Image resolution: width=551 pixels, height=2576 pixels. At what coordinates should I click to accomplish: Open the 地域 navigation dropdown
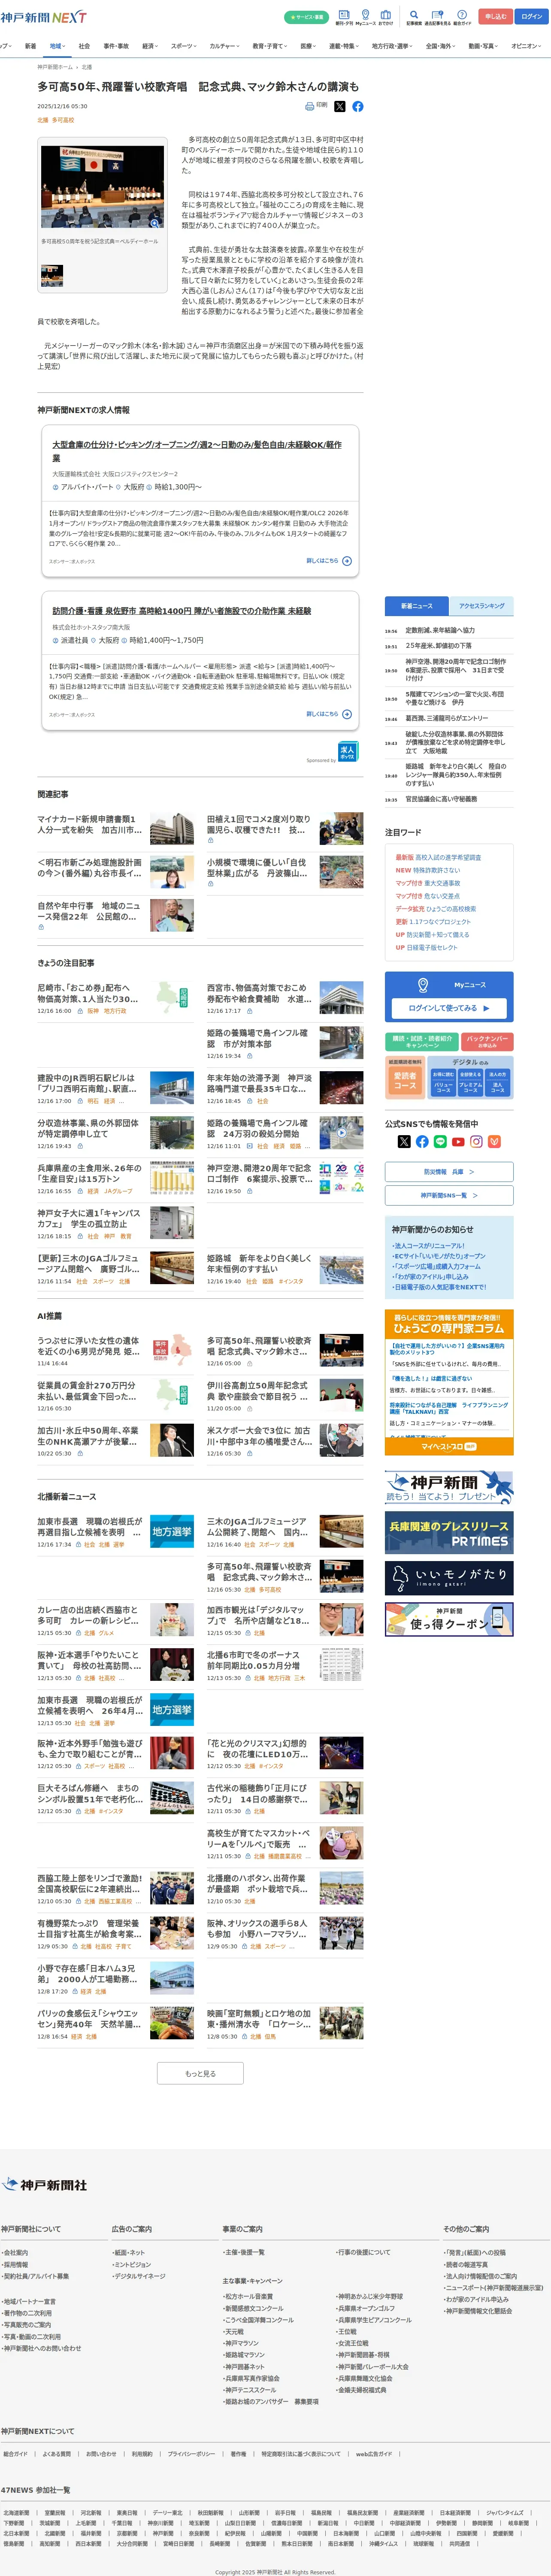[x=57, y=46]
